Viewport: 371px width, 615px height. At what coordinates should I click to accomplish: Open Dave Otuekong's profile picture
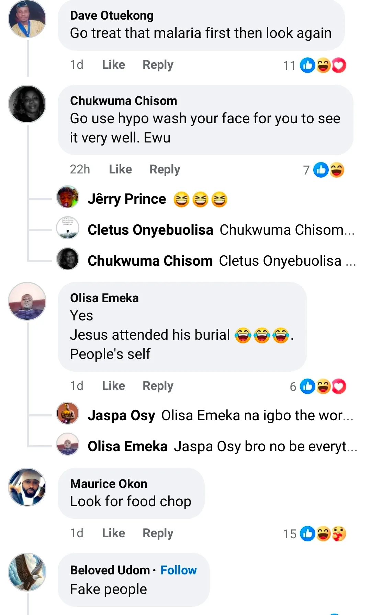[27, 19]
